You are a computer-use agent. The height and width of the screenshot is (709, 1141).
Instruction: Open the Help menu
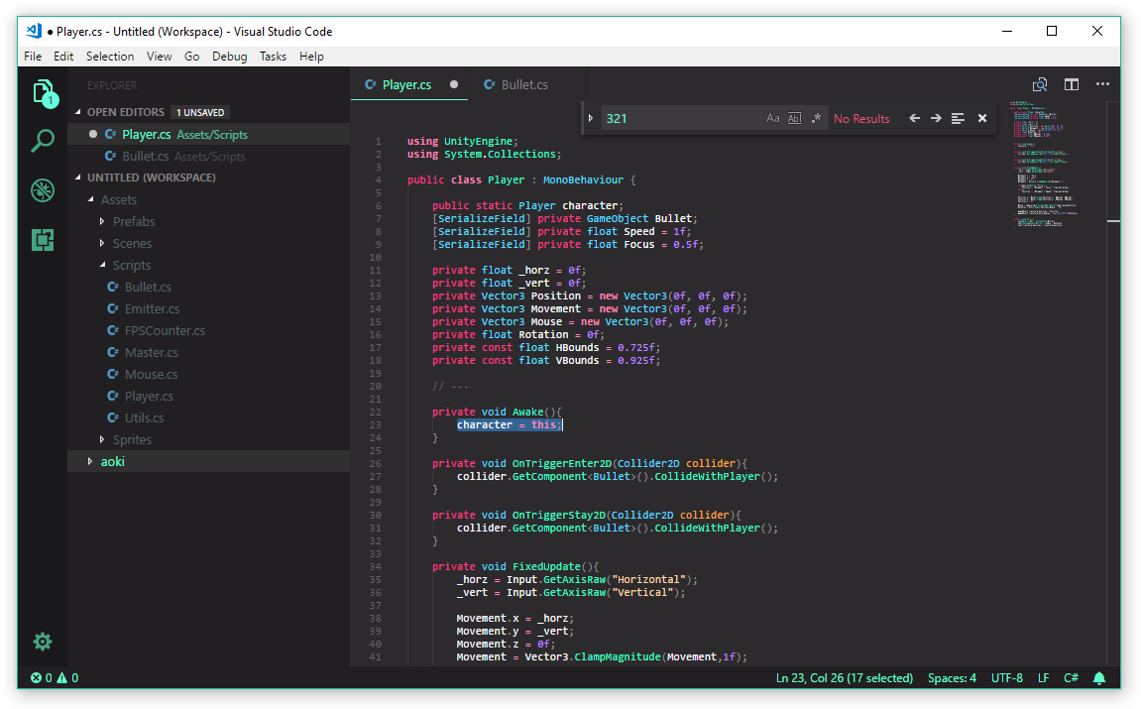pos(311,57)
